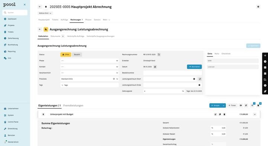
Task: Open the Checkliste tab in side panel
Action: click(226, 54)
